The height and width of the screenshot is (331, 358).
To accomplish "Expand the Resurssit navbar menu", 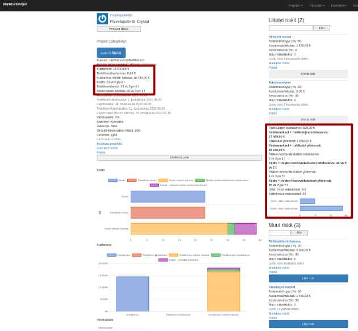I will (x=317, y=5).
